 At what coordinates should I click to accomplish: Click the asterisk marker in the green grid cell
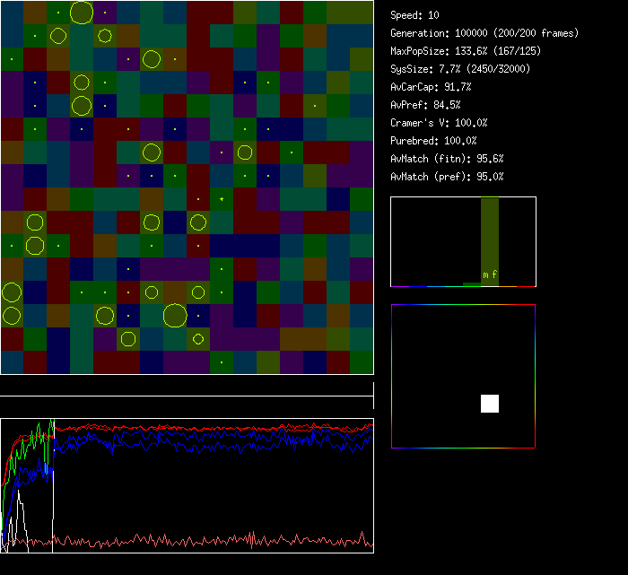222,199
